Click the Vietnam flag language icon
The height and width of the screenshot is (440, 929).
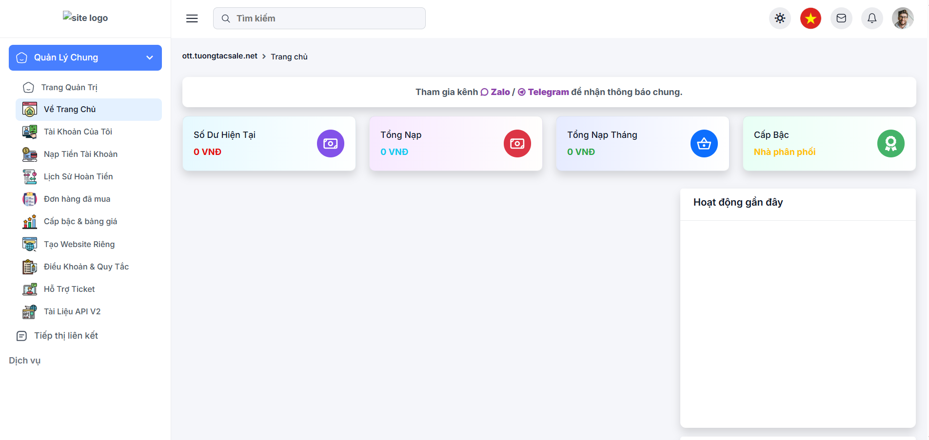click(810, 19)
